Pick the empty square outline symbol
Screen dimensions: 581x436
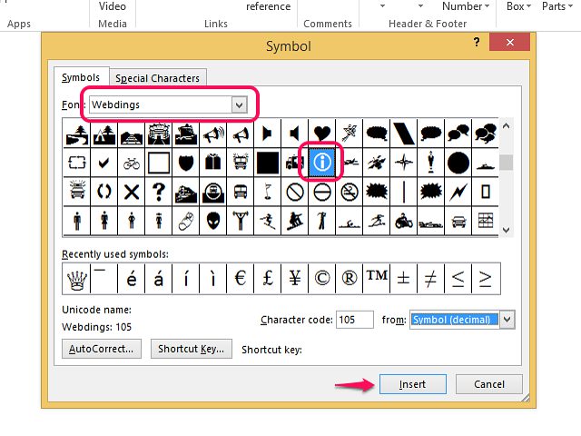(x=159, y=163)
